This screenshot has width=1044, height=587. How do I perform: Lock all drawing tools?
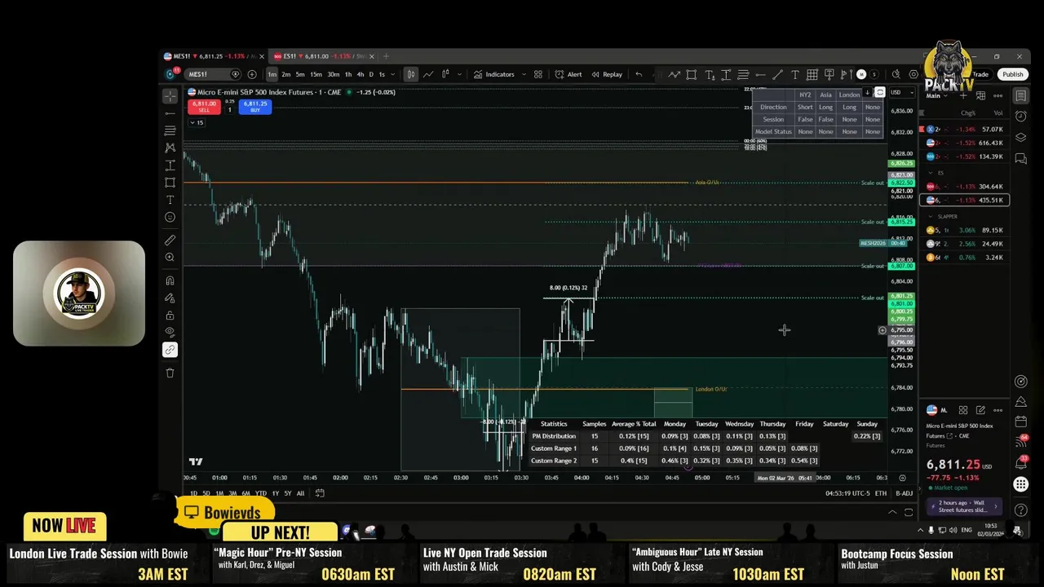[x=170, y=316]
